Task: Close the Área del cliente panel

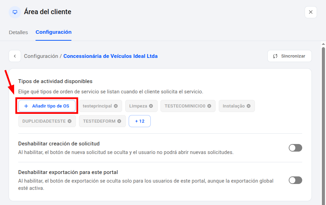Action: pos(310,12)
